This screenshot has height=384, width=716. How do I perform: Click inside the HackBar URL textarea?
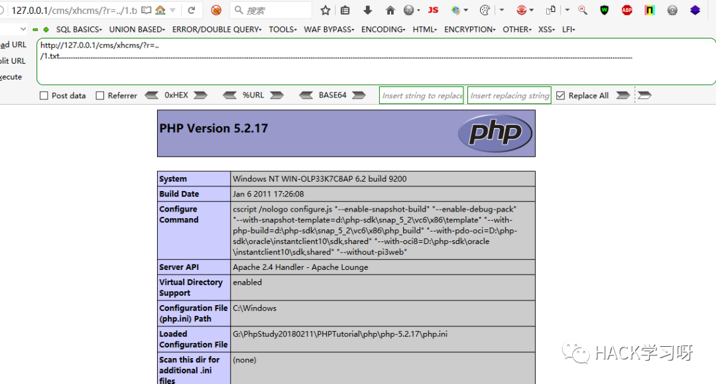[x=377, y=62]
